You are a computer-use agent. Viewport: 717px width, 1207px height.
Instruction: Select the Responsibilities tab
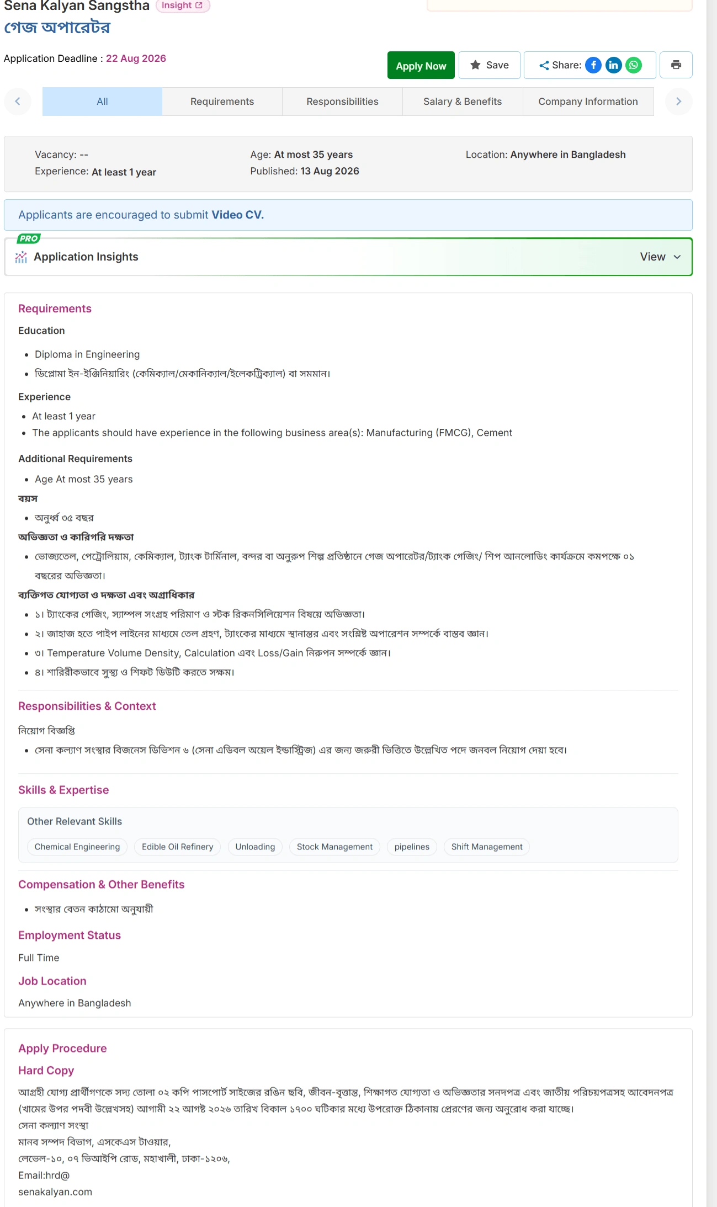coord(343,102)
